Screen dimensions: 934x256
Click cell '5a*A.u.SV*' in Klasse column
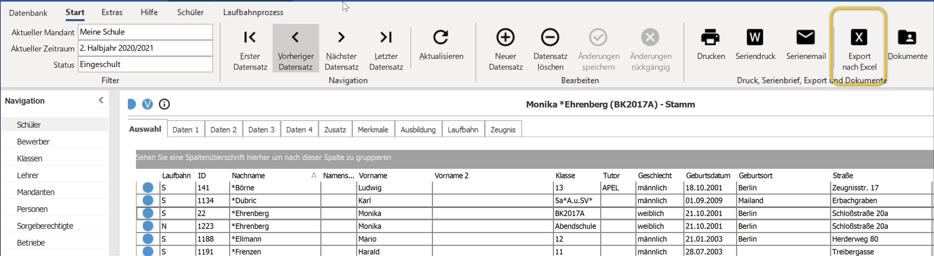pyautogui.click(x=577, y=200)
